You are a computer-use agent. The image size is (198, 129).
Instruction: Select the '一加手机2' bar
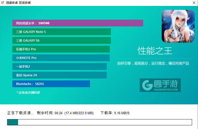point(59,66)
